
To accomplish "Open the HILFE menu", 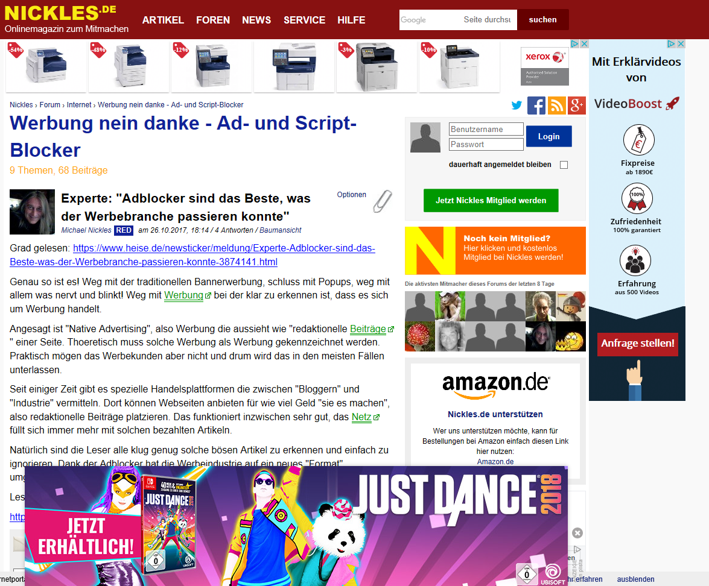I will coord(351,20).
